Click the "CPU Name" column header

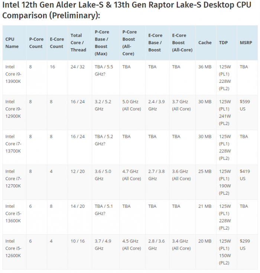click(12, 43)
